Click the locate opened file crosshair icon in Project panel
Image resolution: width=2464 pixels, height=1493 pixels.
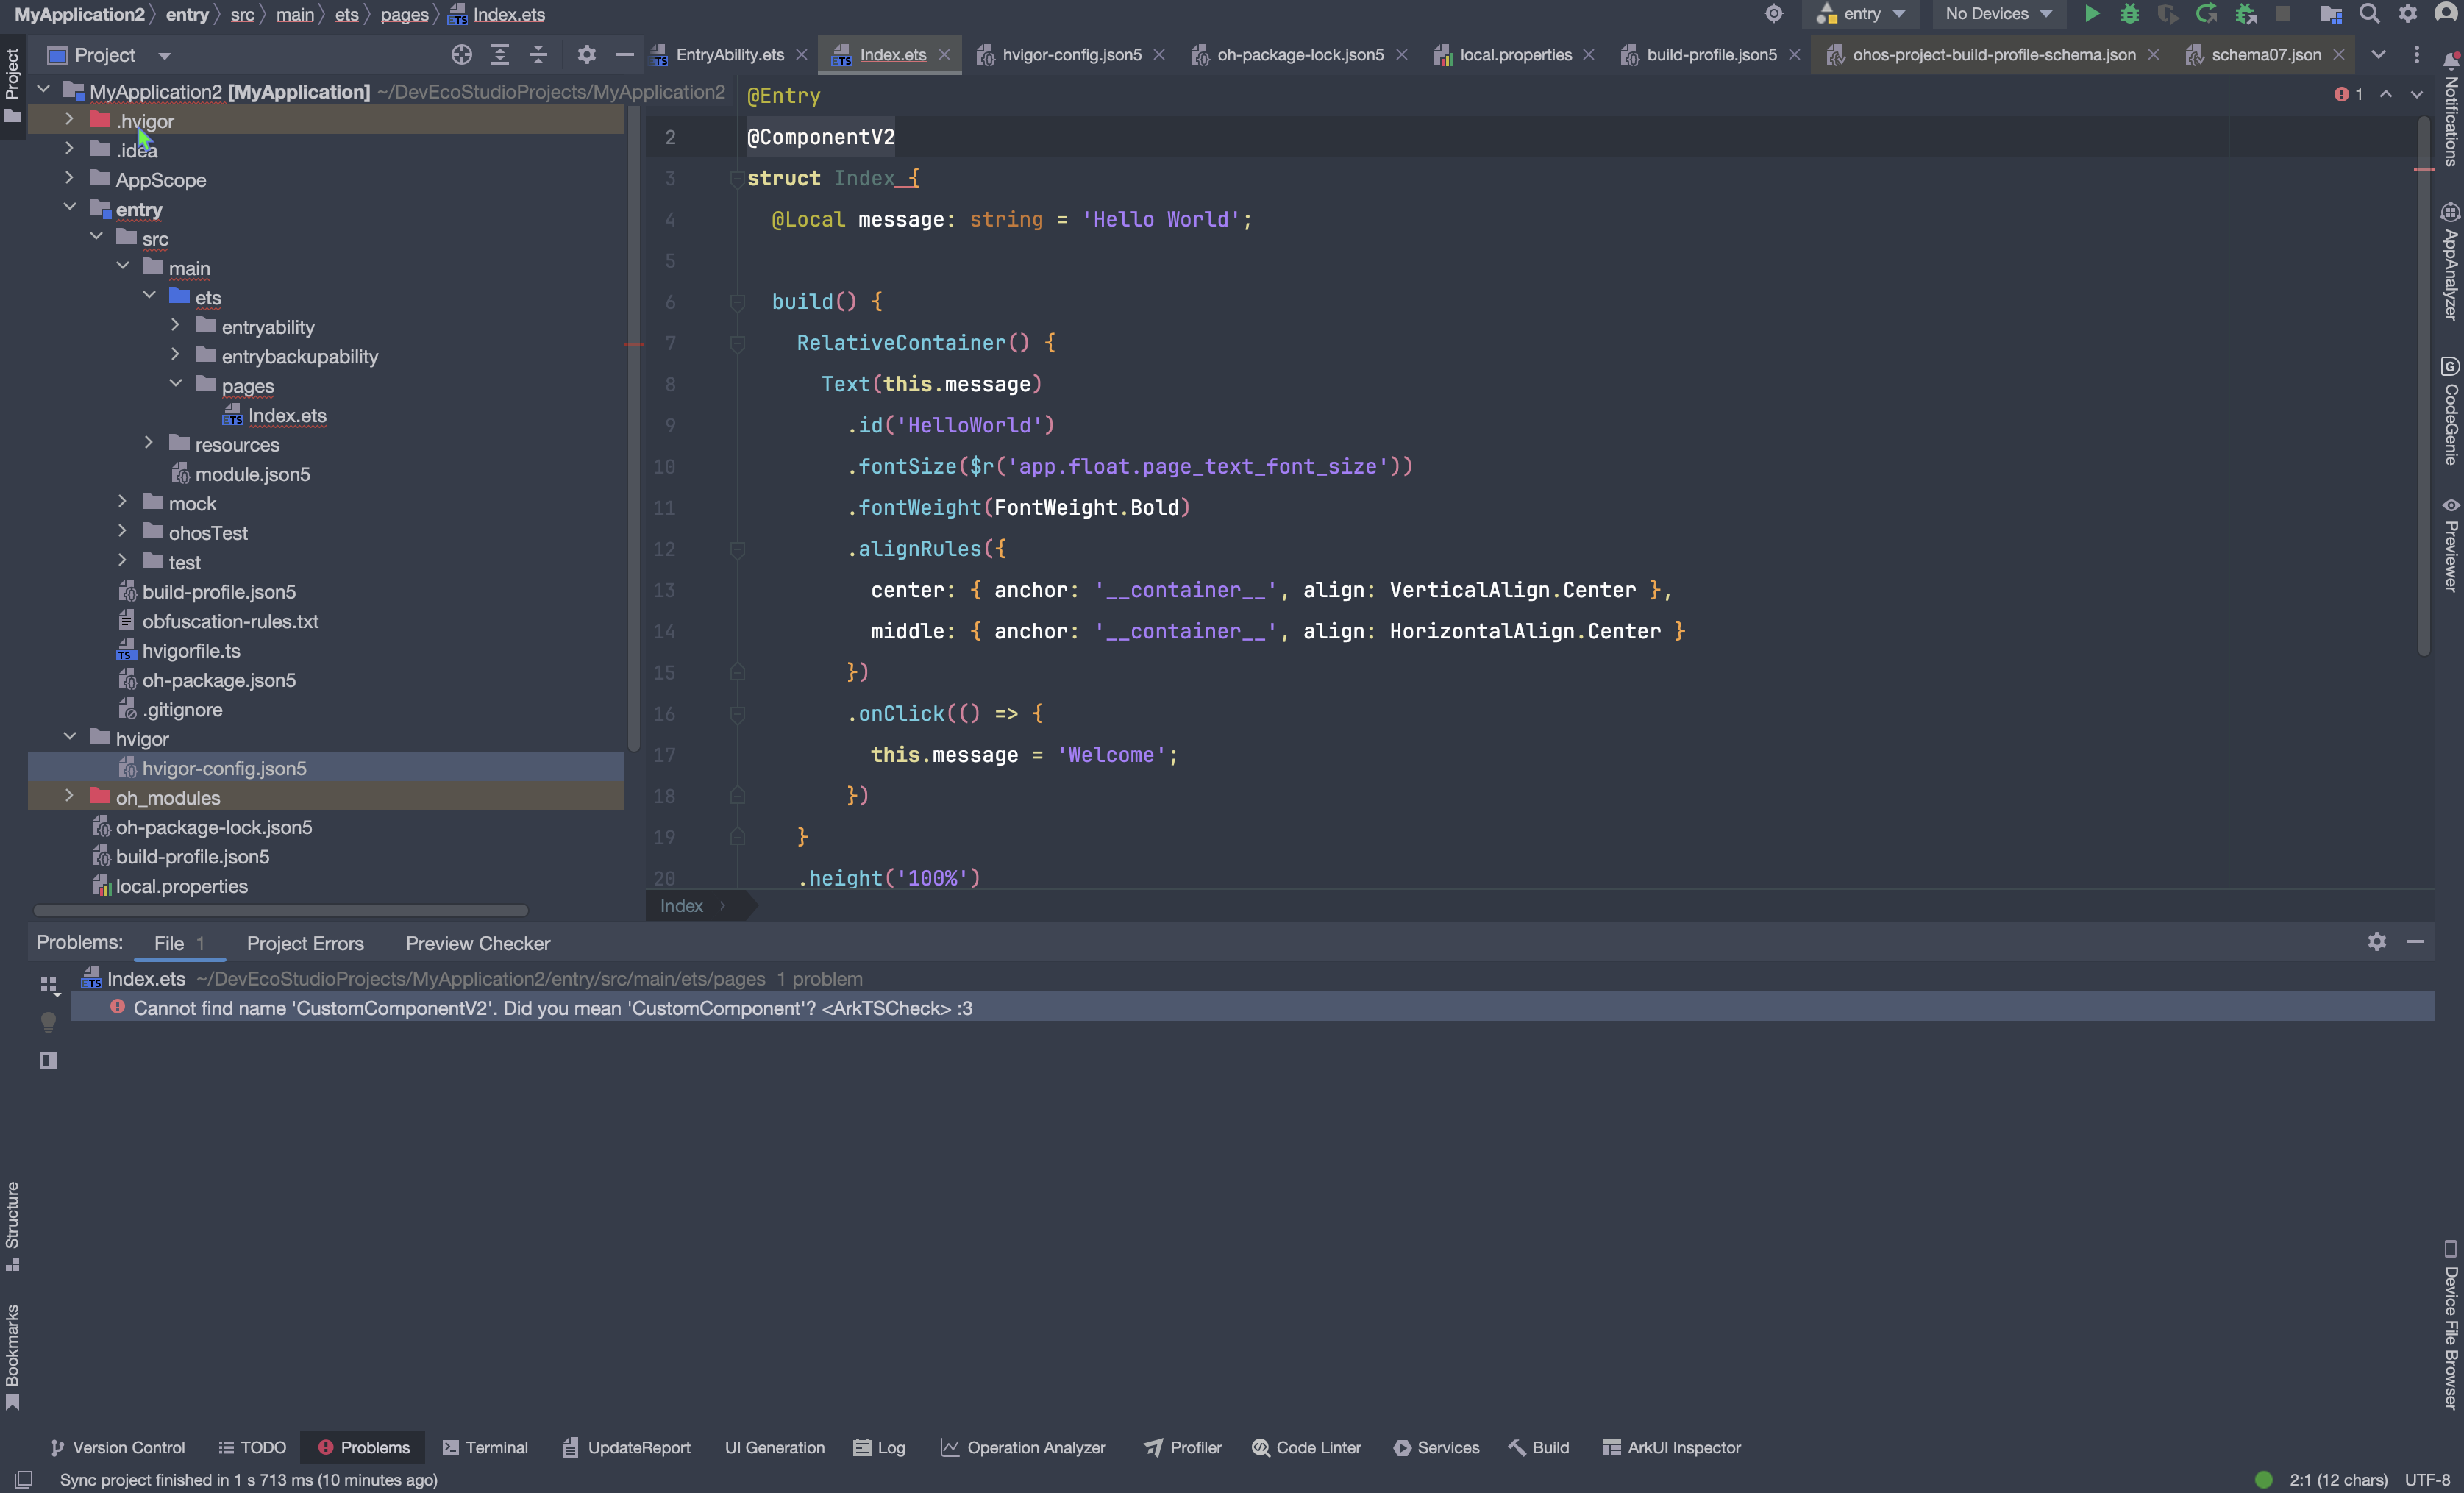point(461,55)
